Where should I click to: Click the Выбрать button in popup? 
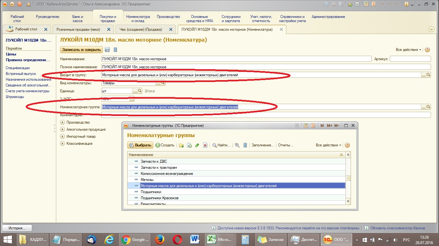(140, 145)
